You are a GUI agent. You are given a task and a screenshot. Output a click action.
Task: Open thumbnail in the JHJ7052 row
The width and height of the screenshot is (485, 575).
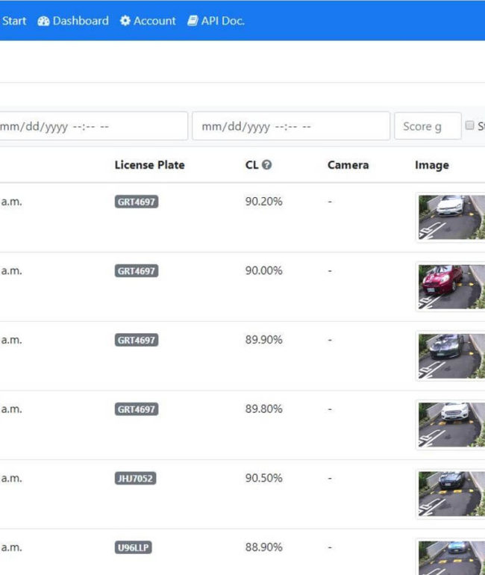coord(451,494)
